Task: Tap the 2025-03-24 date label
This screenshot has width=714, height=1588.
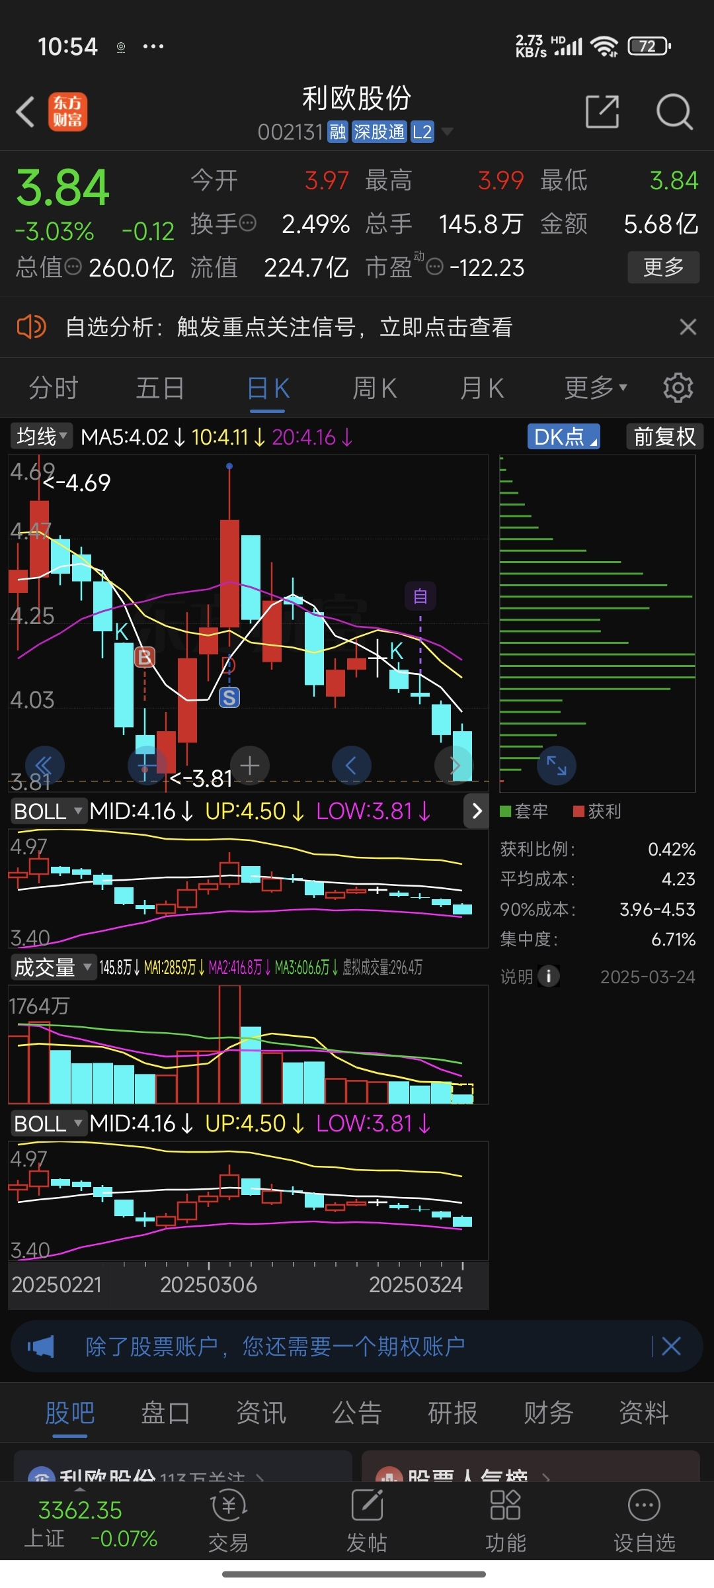Action: click(648, 977)
